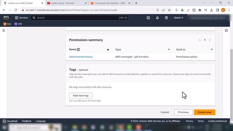This screenshot has width=233, height=131.
Task: Click the share page icon in address bar
Action: coord(163,10)
